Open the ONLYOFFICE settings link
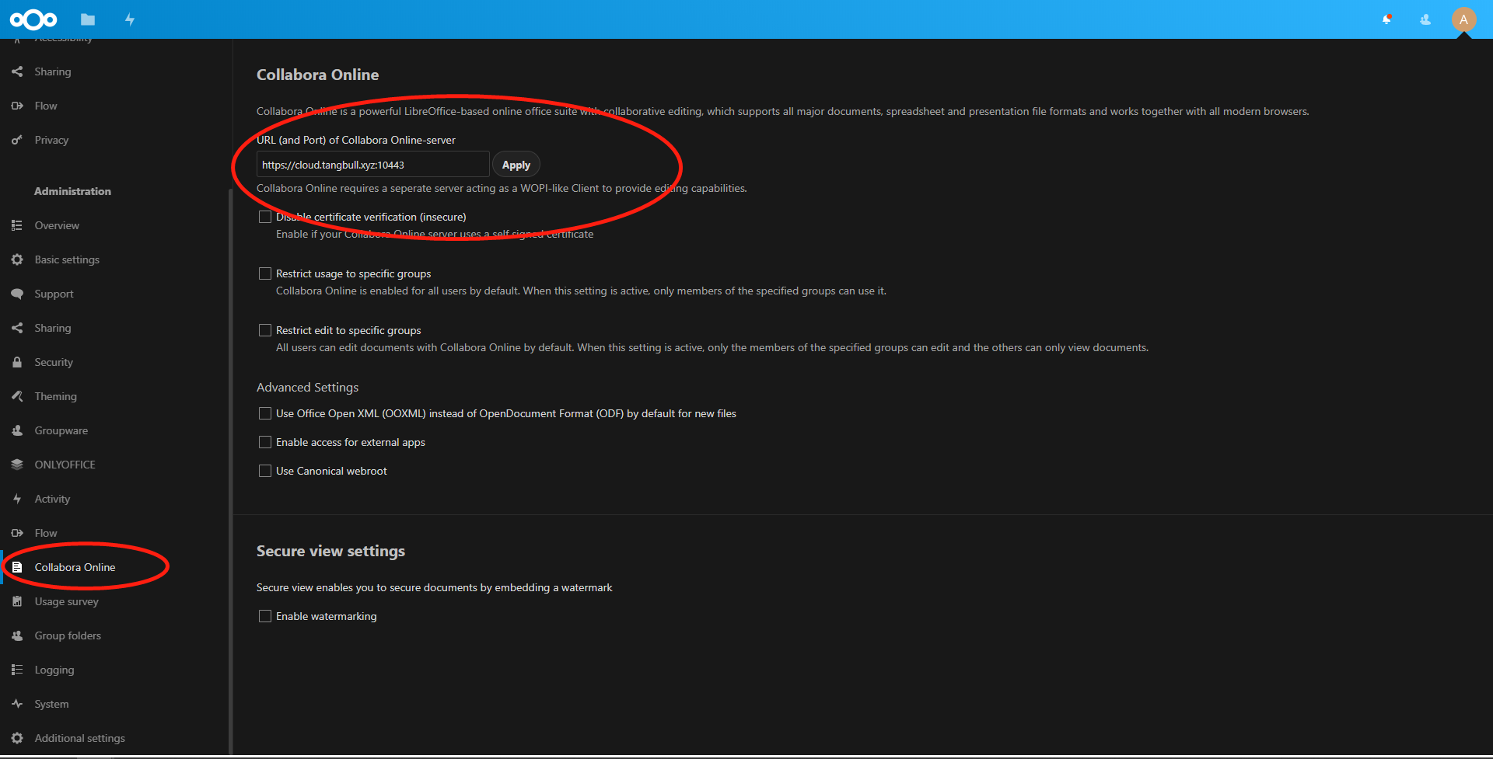The width and height of the screenshot is (1493, 759). [65, 465]
